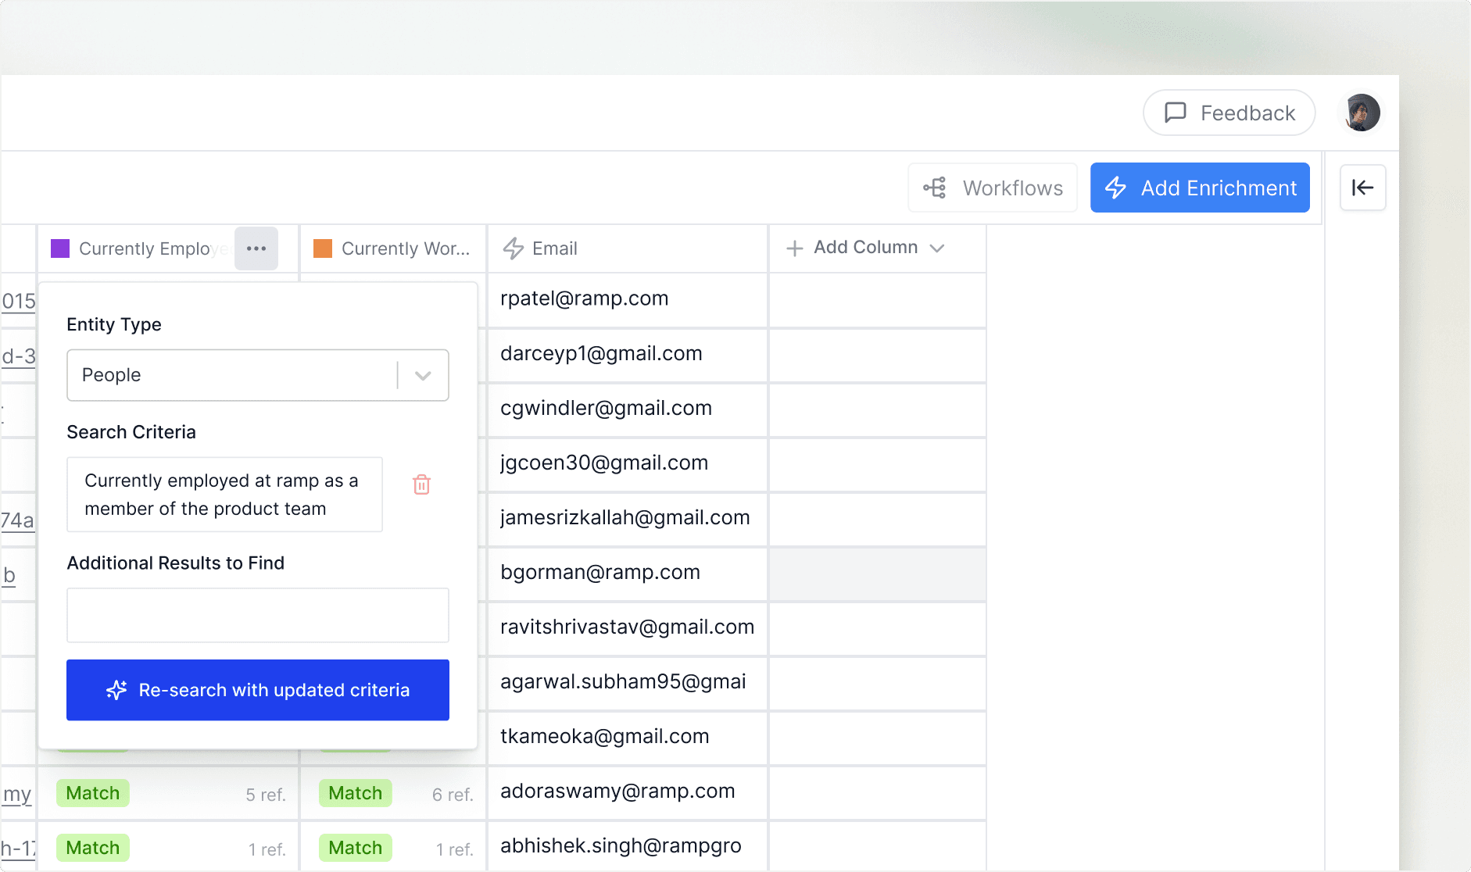This screenshot has height=872, width=1471.
Task: Select tkameoka@gmail.com email cell
Action: [628, 737]
